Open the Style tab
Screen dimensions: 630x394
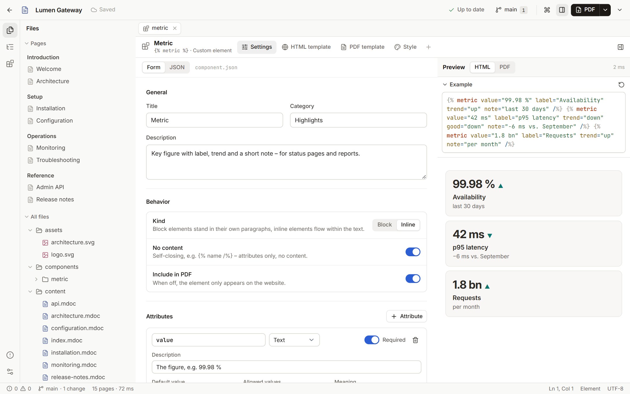405,47
